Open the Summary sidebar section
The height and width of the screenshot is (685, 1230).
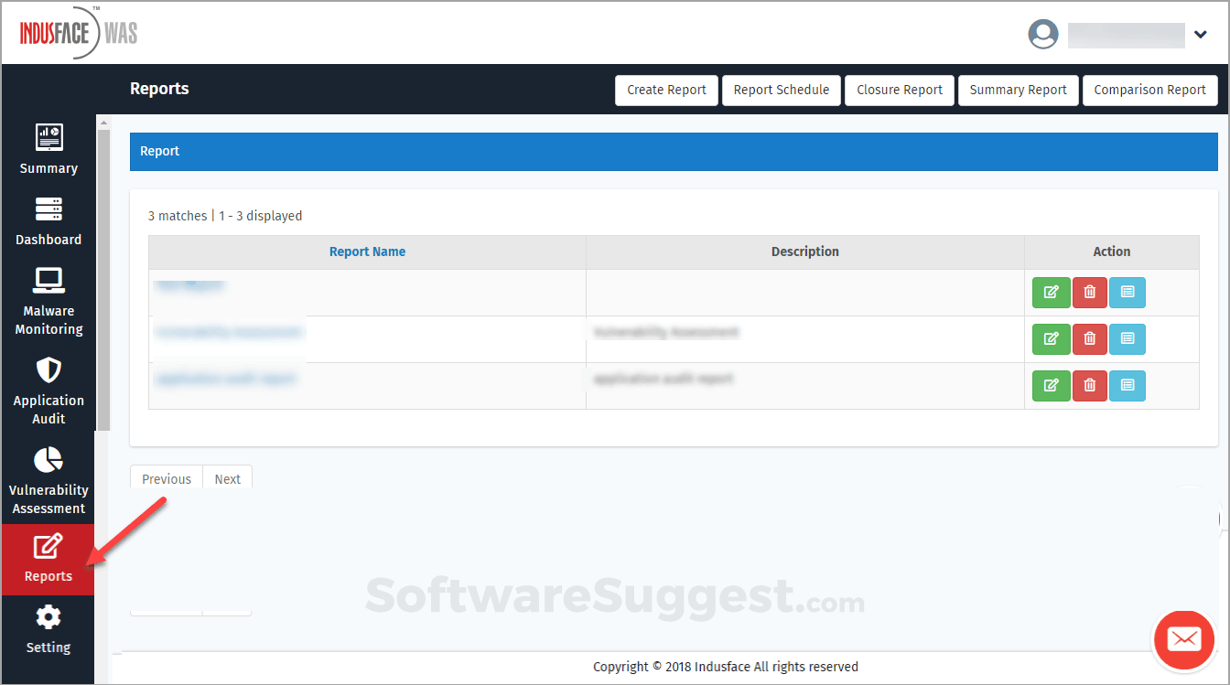click(49, 150)
